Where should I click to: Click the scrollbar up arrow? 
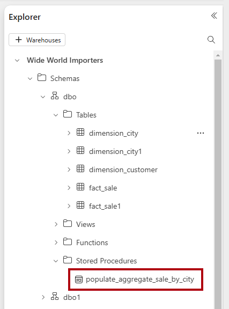click(x=218, y=55)
